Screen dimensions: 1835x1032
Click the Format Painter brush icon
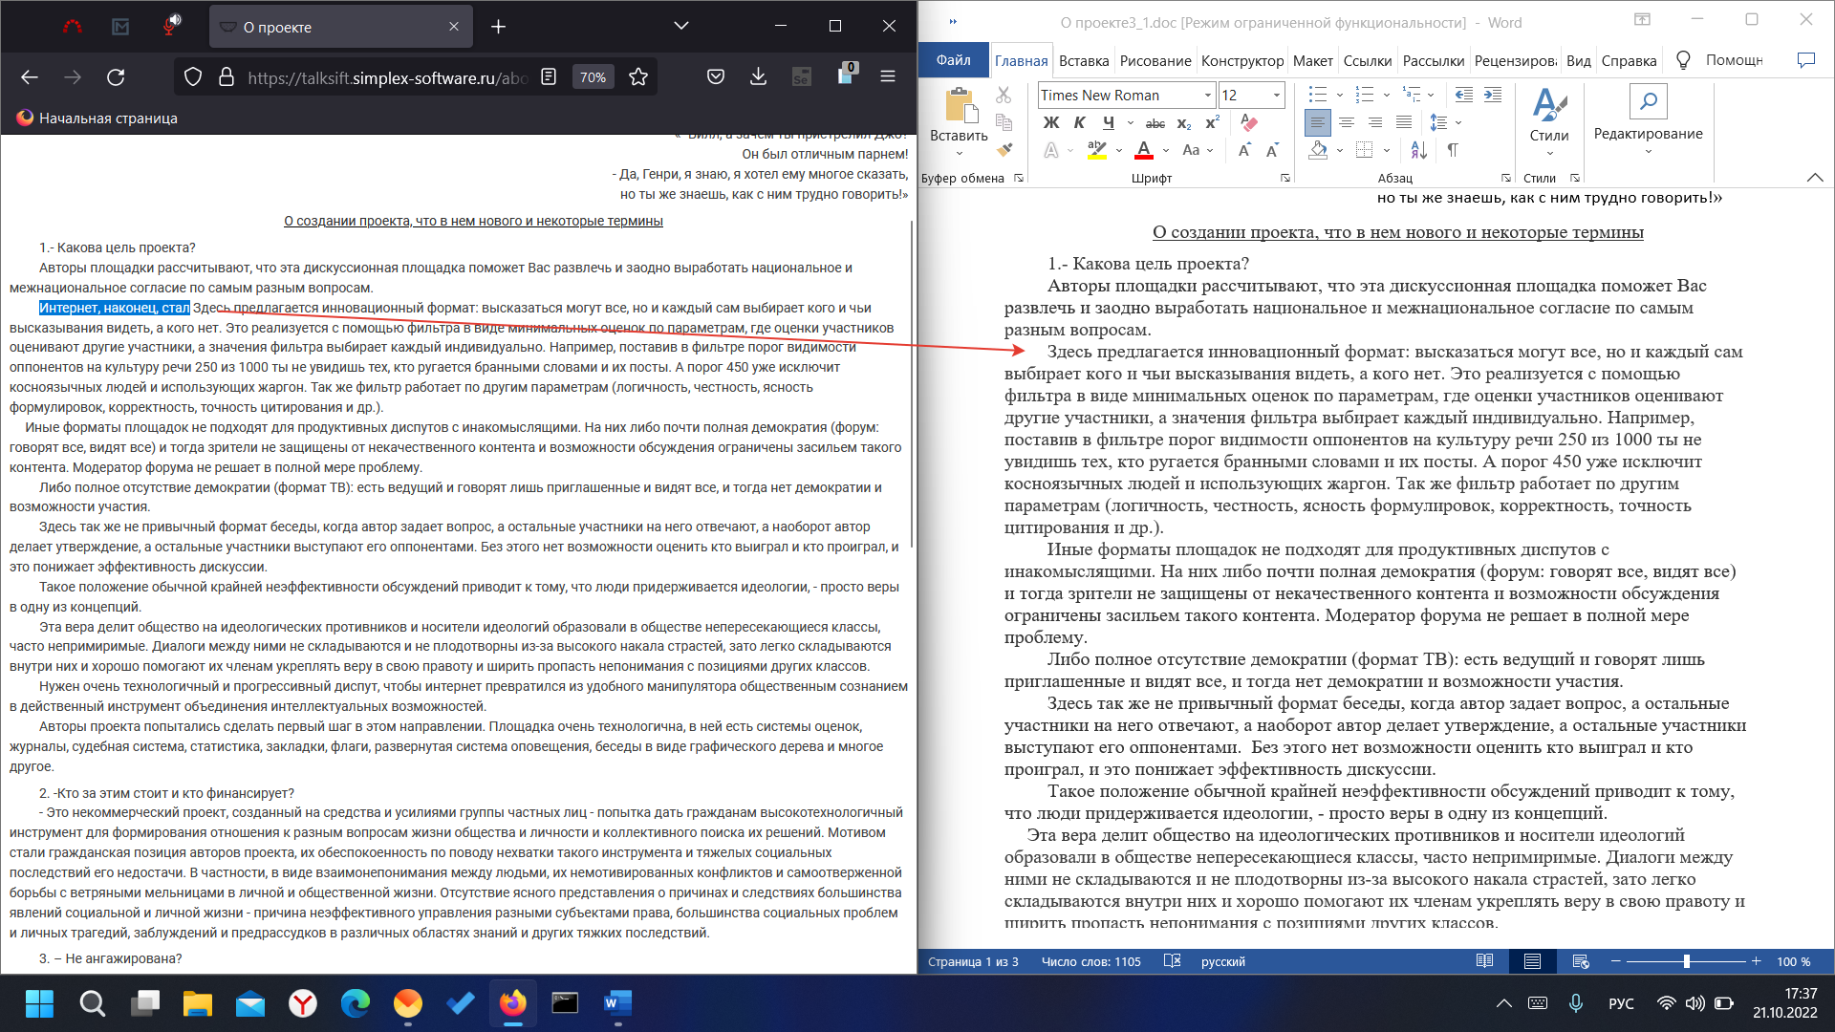(1004, 150)
